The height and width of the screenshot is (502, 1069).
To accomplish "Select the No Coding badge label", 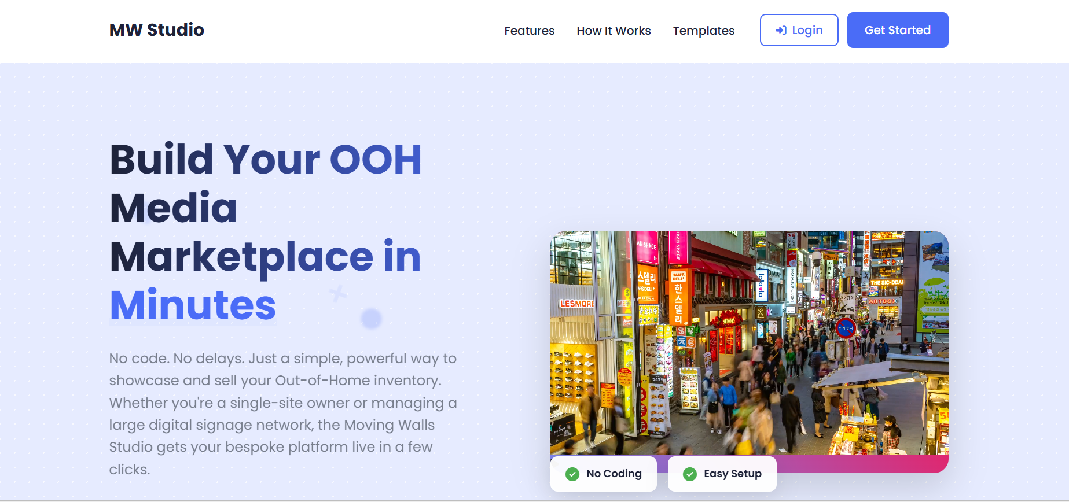I will tap(614, 474).
